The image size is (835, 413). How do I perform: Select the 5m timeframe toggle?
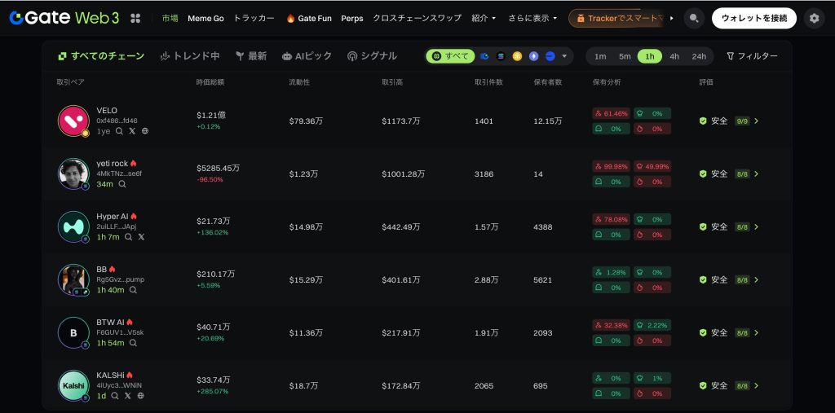625,56
